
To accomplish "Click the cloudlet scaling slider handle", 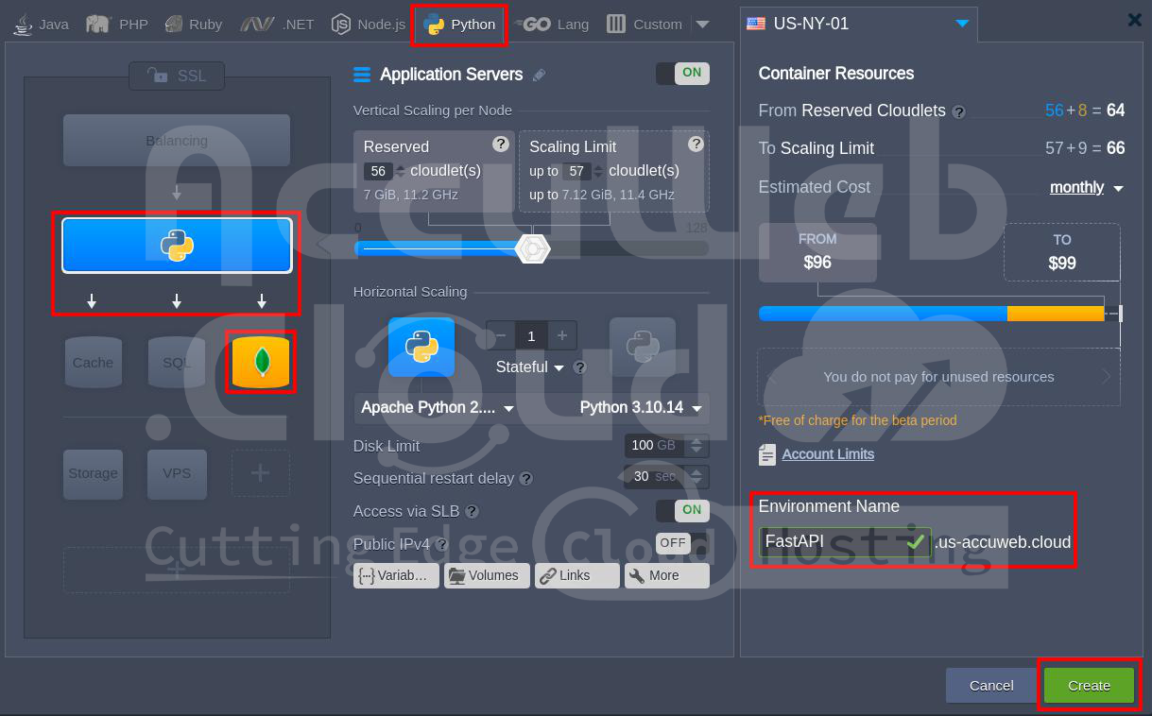I will coord(533,248).
